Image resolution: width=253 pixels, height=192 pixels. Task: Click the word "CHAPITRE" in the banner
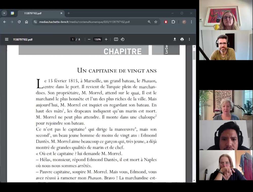pyautogui.click(x=122, y=51)
